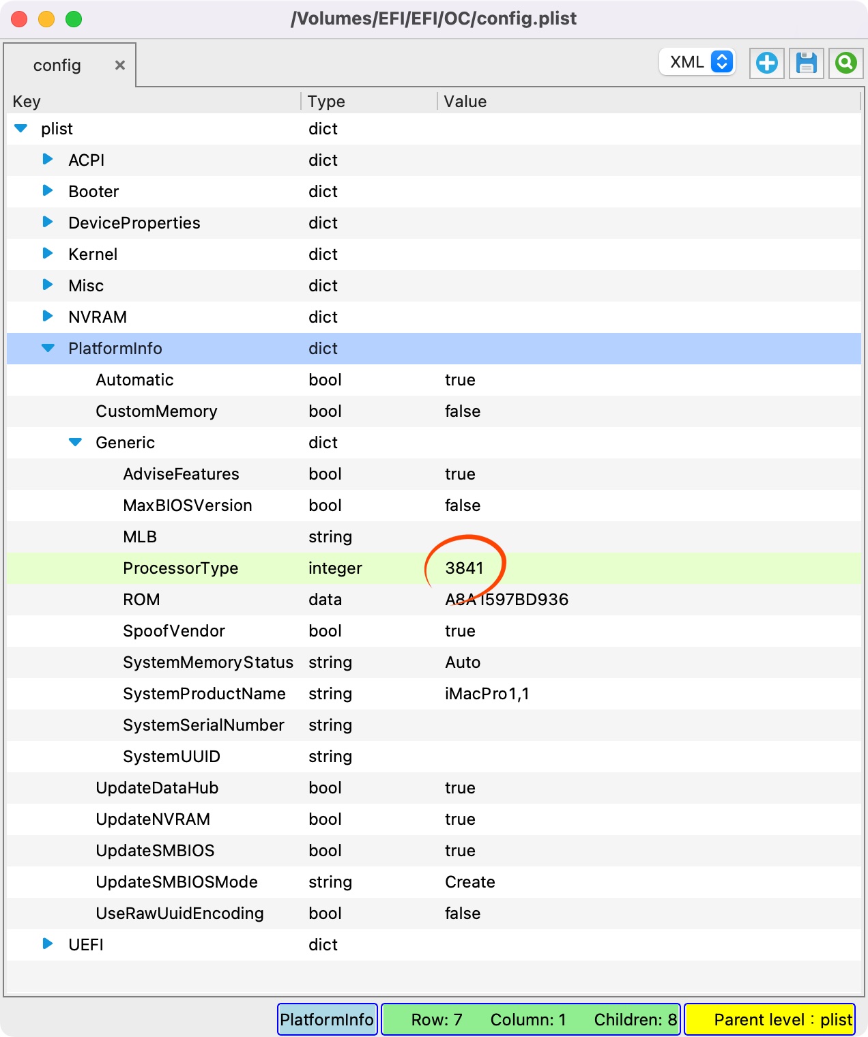The image size is (868, 1037).
Task: Click the SpoofVendor value true
Action: [460, 631]
